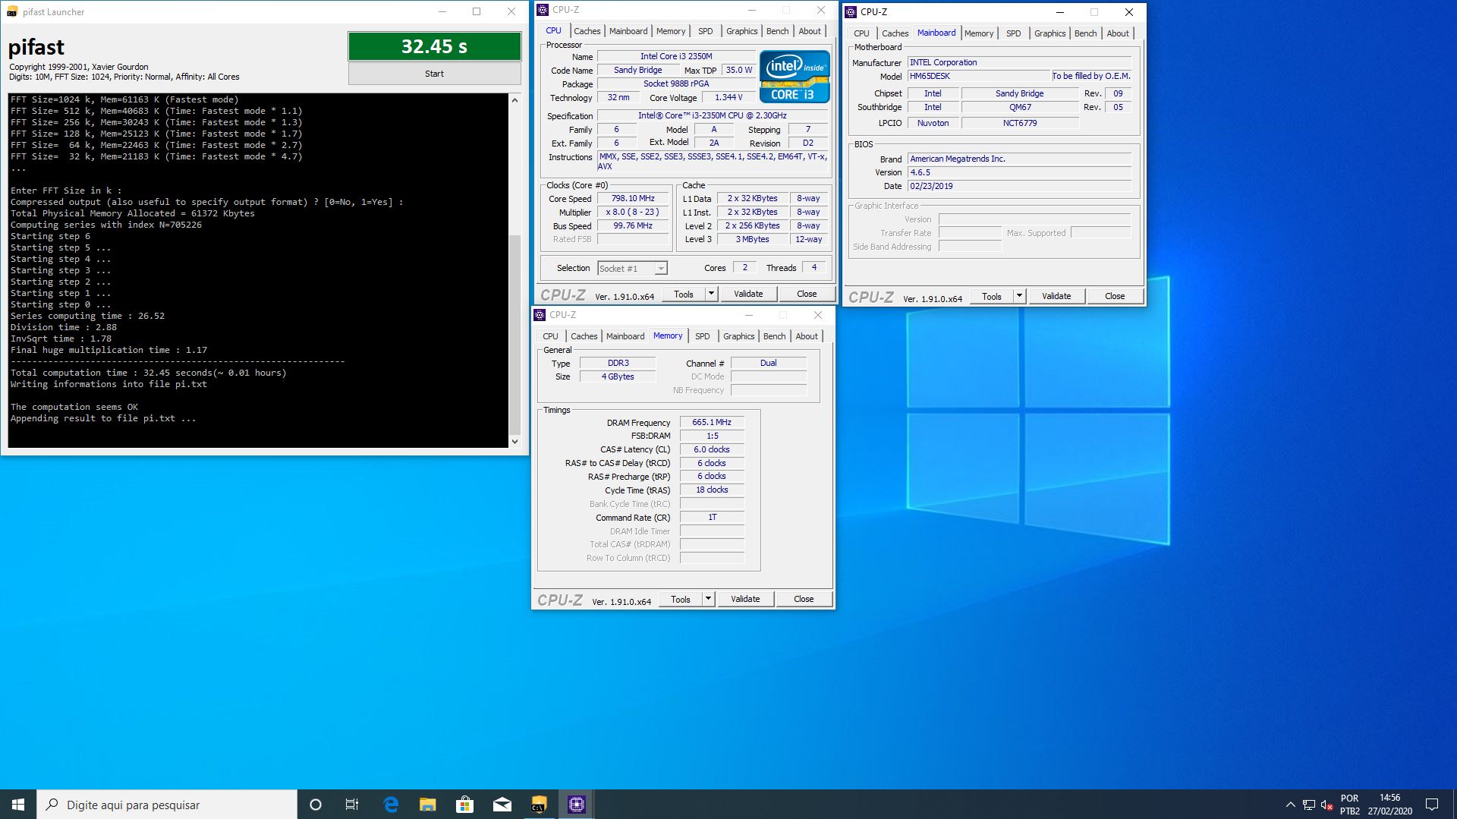Click Total computation time line in console
The height and width of the screenshot is (819, 1457).
(148, 373)
